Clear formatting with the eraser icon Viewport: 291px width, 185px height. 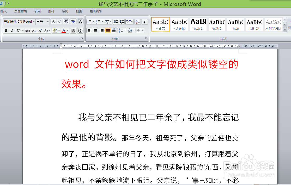(x=66, y=22)
